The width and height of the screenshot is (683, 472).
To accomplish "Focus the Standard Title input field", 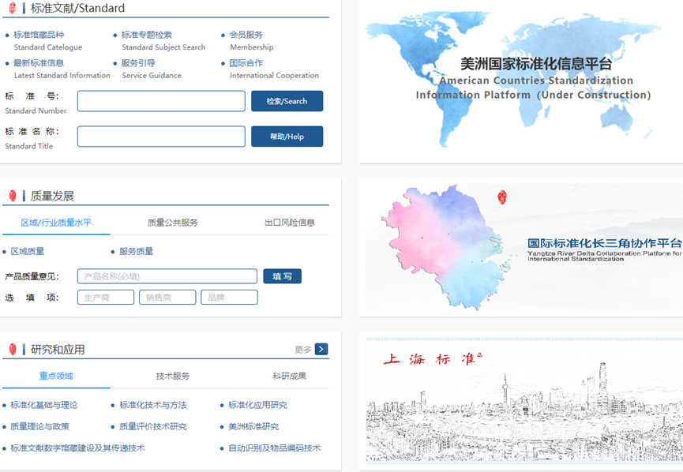I will click(161, 137).
